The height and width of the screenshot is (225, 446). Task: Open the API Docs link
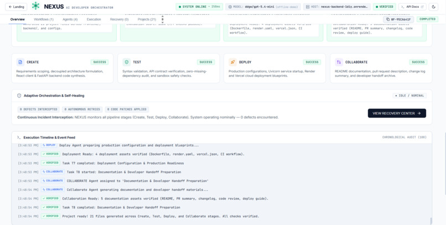(412, 7)
